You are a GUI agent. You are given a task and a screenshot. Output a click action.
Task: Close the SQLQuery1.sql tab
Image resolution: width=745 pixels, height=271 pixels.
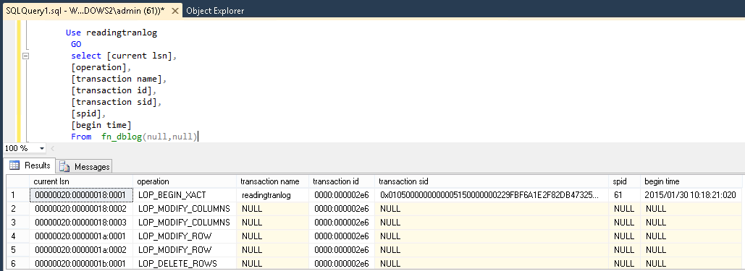(174, 10)
